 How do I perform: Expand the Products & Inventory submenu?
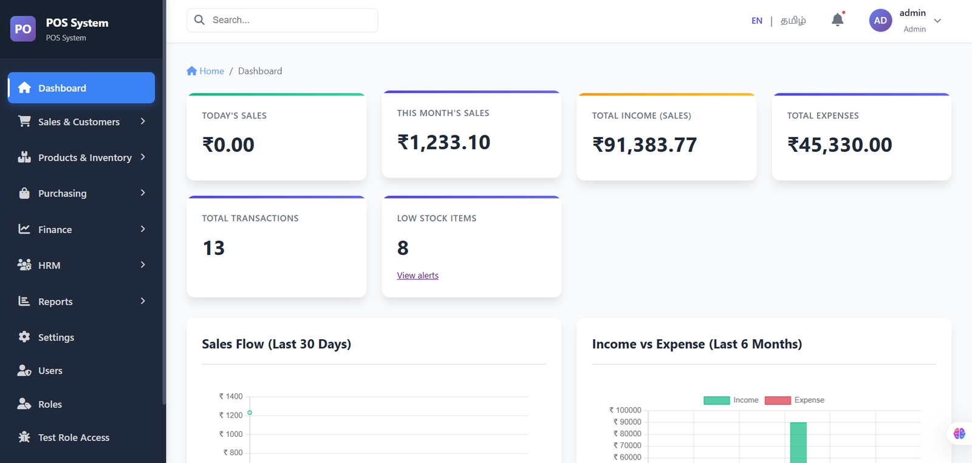[143, 157]
